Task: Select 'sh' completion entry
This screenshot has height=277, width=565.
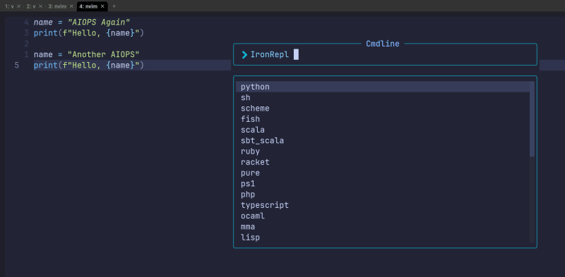Action: (x=383, y=97)
